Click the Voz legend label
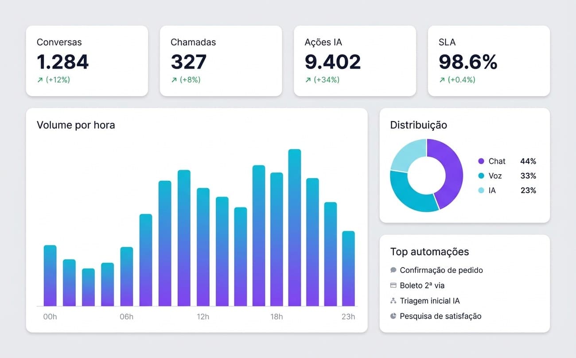The height and width of the screenshot is (358, 576). pos(495,176)
